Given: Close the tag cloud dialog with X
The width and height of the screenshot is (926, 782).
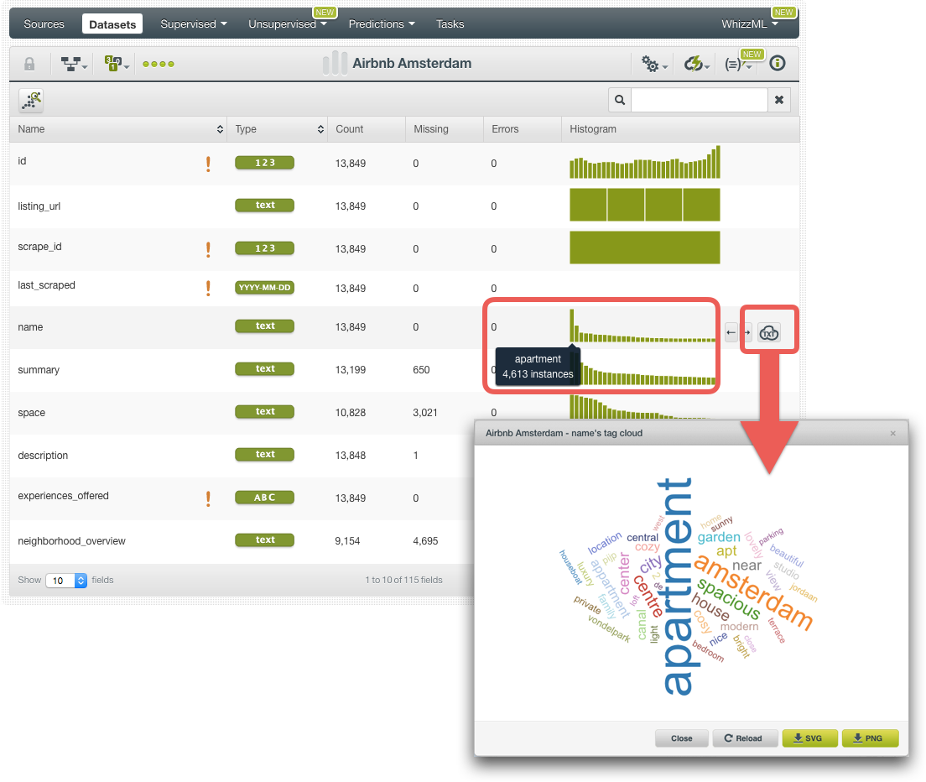Looking at the screenshot, I should coord(893,434).
